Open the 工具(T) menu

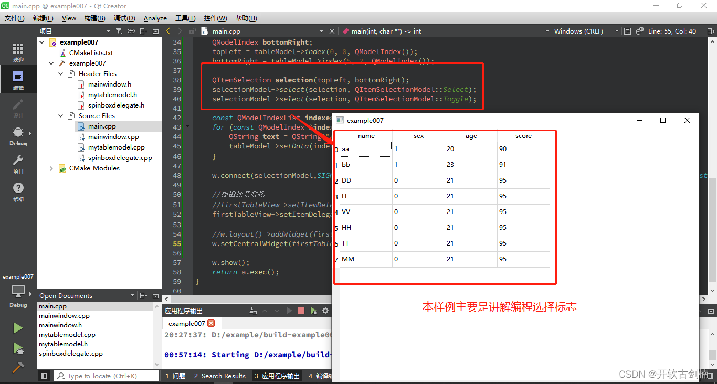(x=185, y=18)
